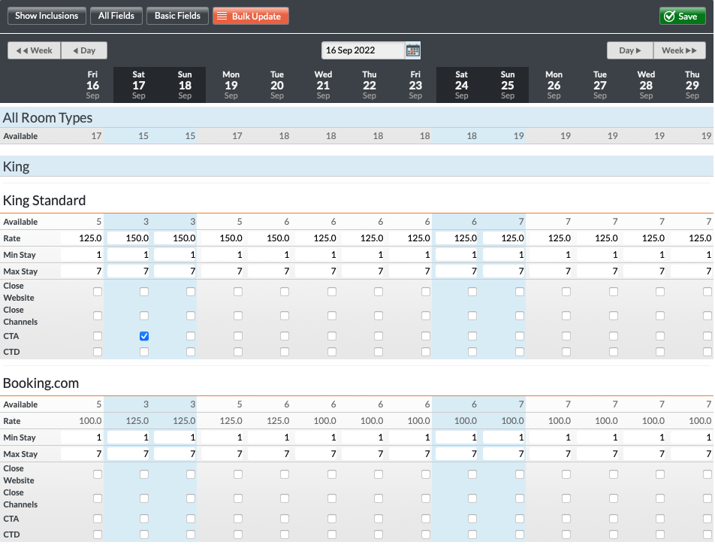
Task: Select the Sat 24 Sep column header
Action: 461,84
